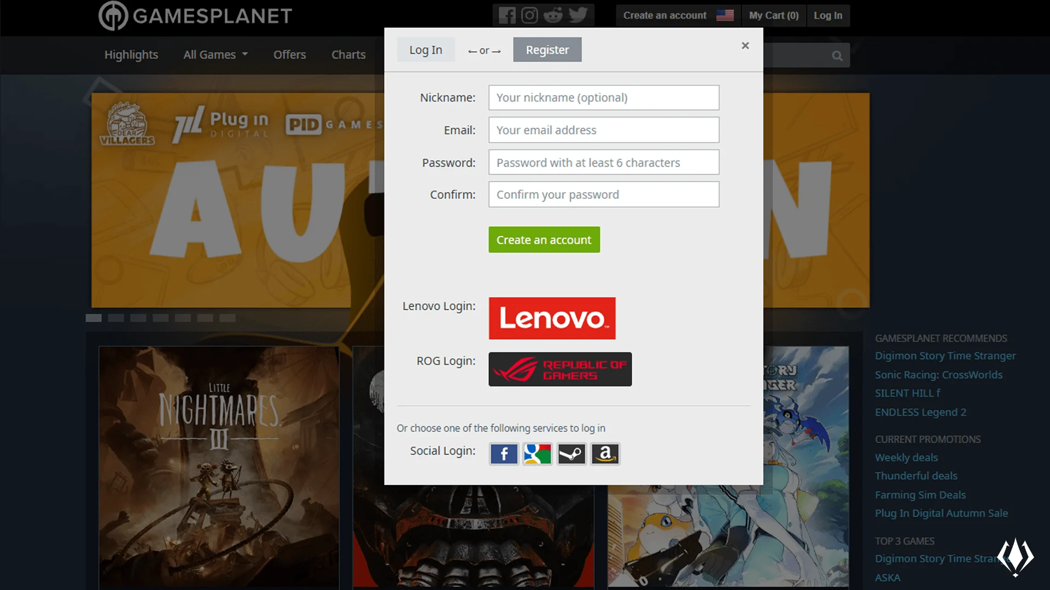Log in using the Amazon icon
This screenshot has height=590, width=1050.
pyautogui.click(x=605, y=453)
